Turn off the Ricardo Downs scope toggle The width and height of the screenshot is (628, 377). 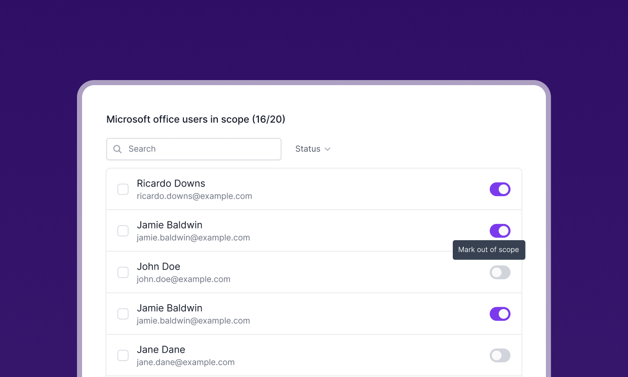click(500, 190)
